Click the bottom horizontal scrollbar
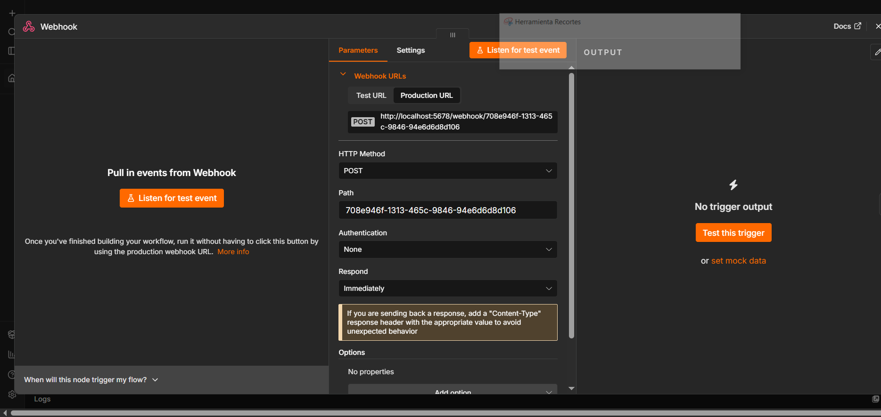 point(445,413)
